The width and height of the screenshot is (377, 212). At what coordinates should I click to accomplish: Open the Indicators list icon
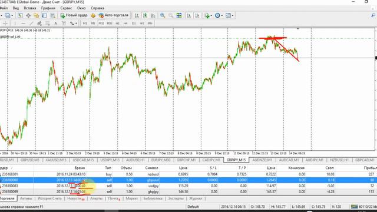coord(207,15)
